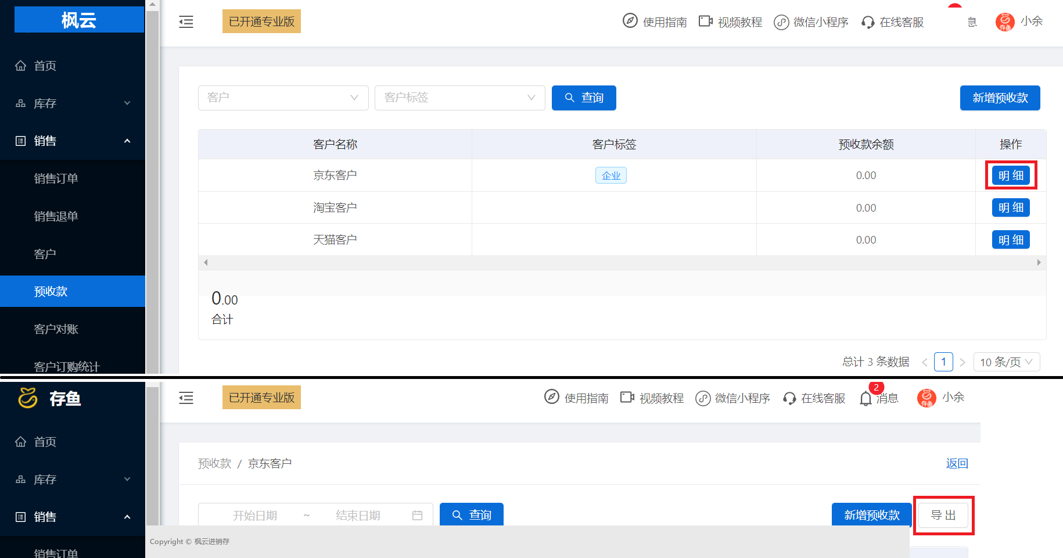The width and height of the screenshot is (1063, 558).
Task: Click 在线客服 headset icon in lower header
Action: pos(789,398)
